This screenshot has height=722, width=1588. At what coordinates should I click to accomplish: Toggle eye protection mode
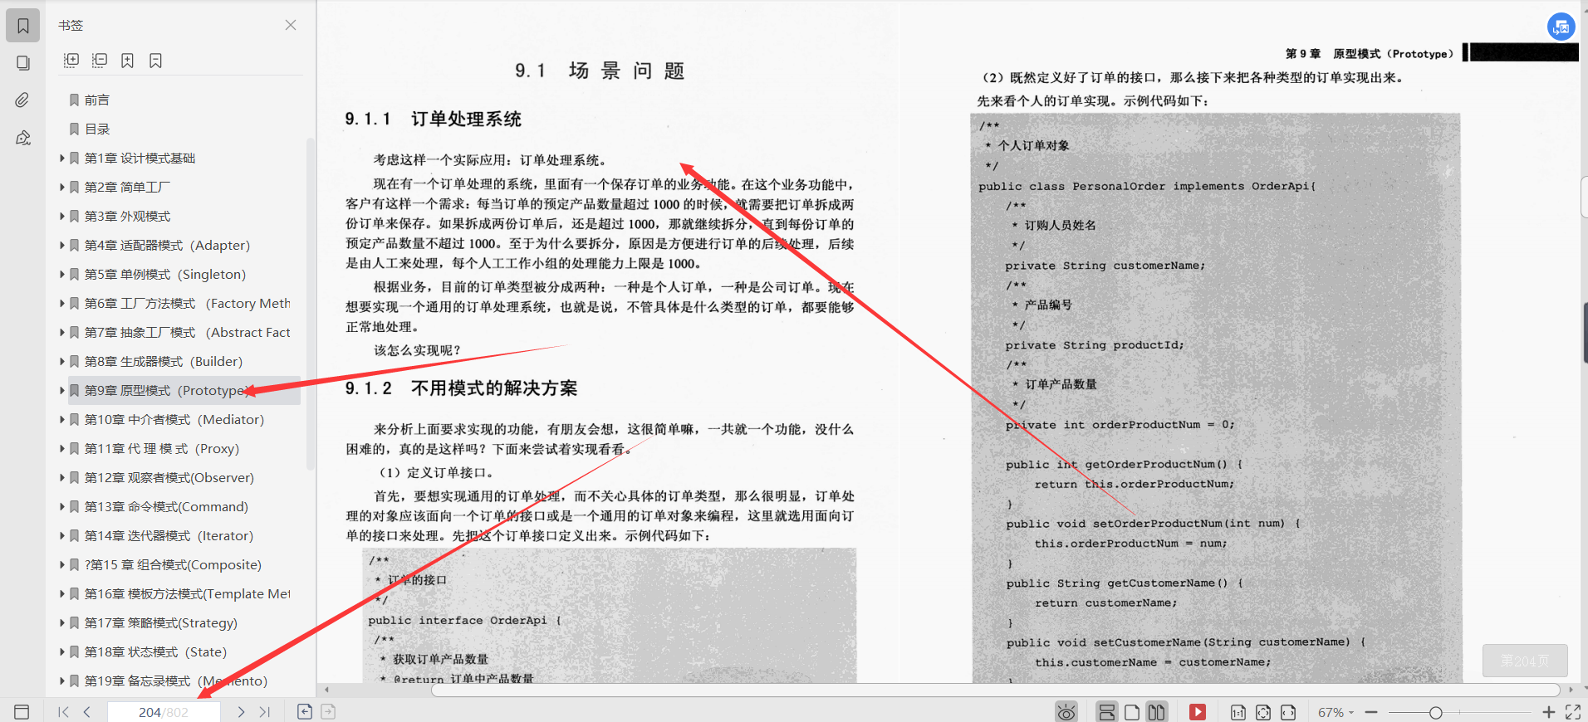[1066, 712]
